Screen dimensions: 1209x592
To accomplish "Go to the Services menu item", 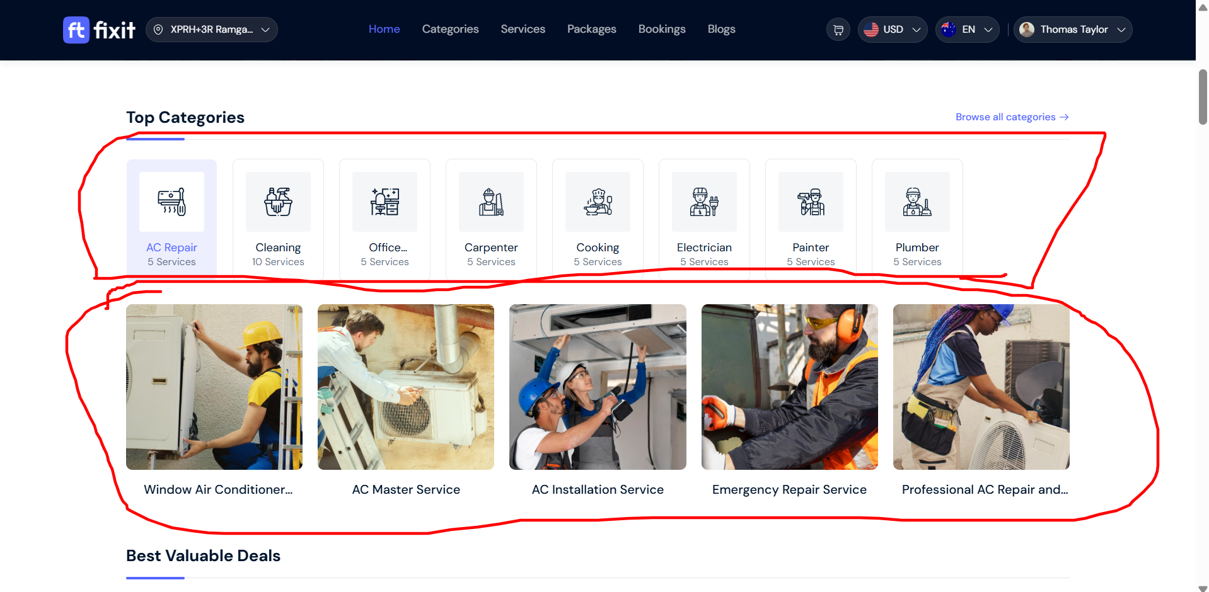I will 523,29.
